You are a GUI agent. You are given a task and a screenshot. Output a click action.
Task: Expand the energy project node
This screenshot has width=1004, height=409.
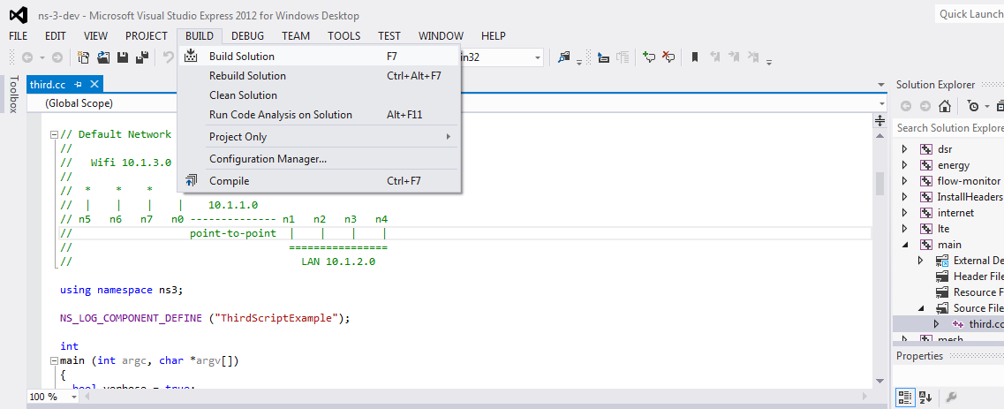[x=904, y=165]
